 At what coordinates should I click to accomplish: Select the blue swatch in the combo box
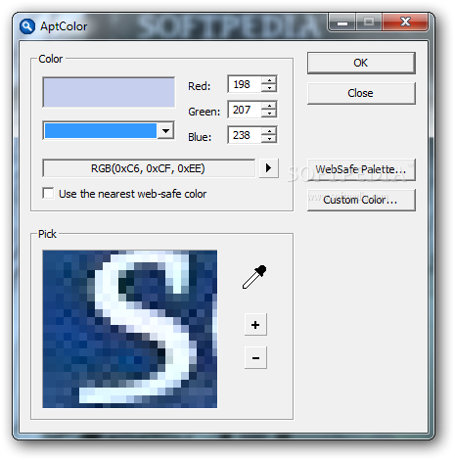pos(101,131)
